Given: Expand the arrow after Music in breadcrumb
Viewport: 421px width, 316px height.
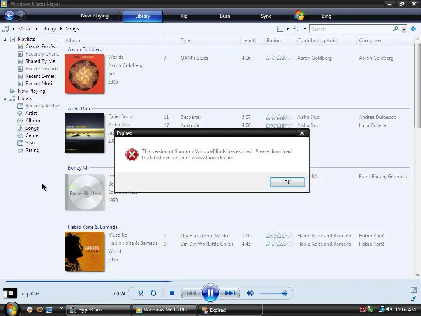Looking at the screenshot, I should (37, 29).
